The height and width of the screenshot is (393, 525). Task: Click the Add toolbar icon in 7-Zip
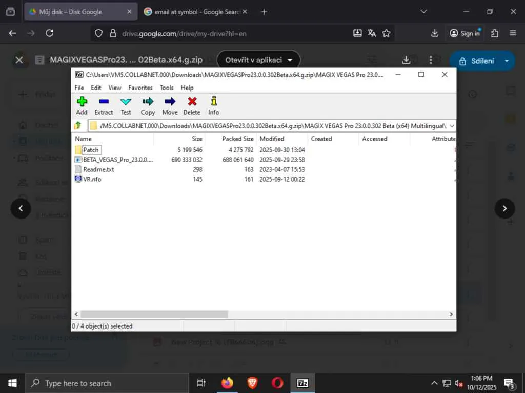tap(82, 105)
